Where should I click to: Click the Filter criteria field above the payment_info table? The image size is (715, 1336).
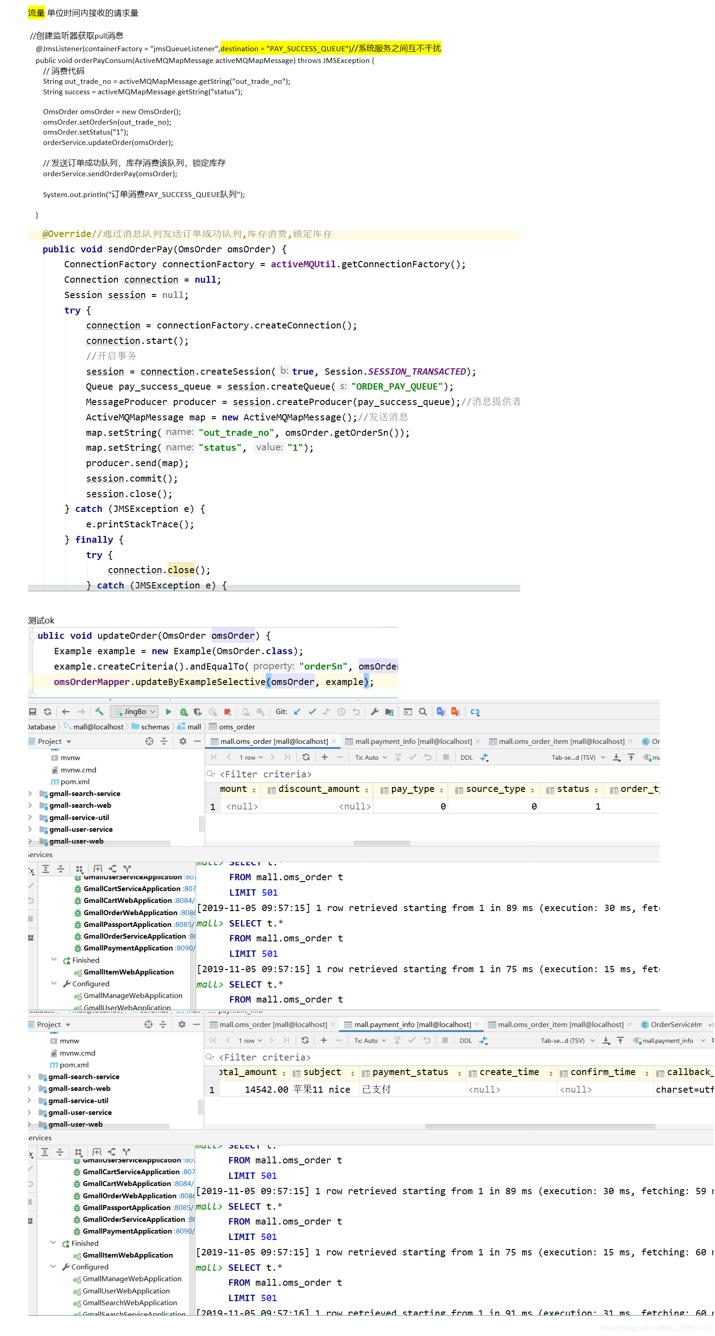coord(458,1057)
